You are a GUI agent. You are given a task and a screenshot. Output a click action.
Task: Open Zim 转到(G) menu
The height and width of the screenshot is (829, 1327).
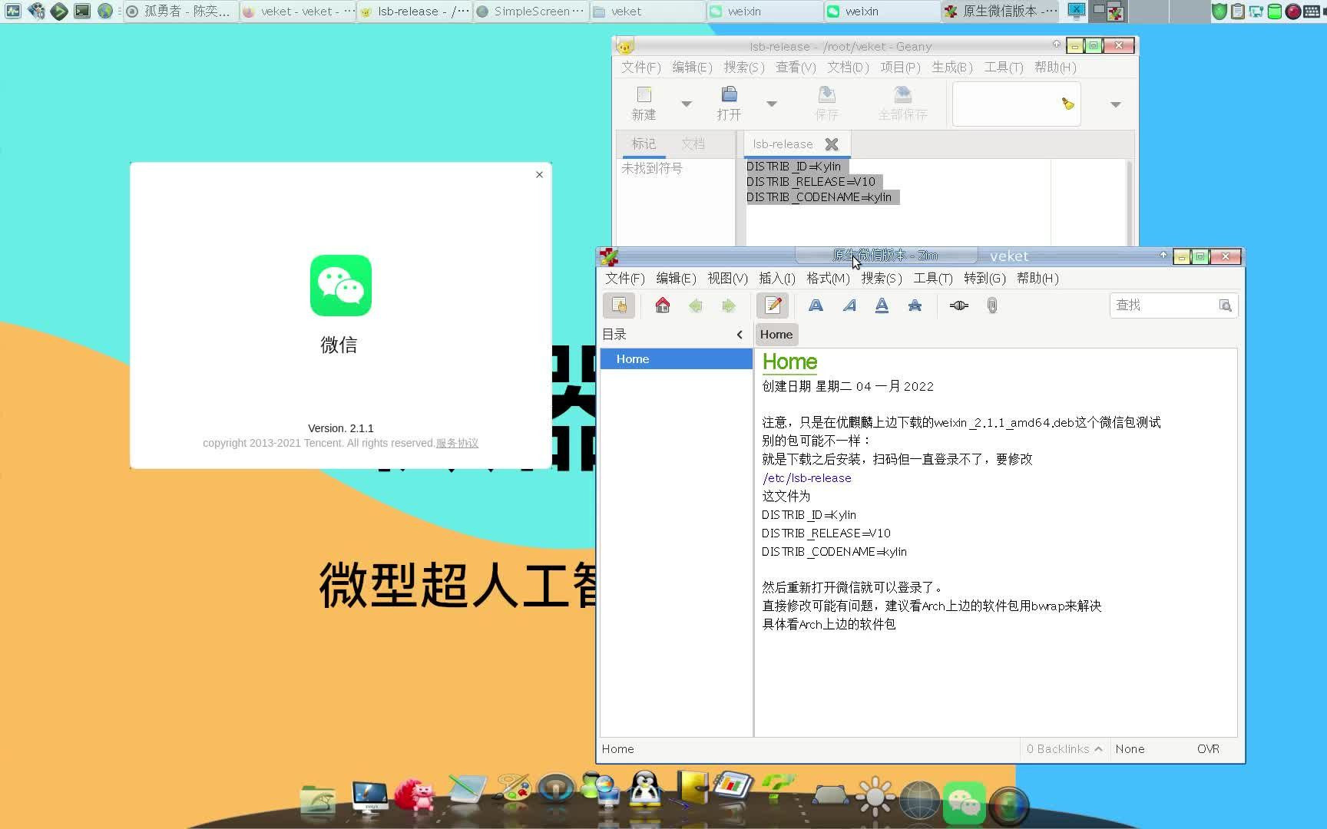(984, 279)
